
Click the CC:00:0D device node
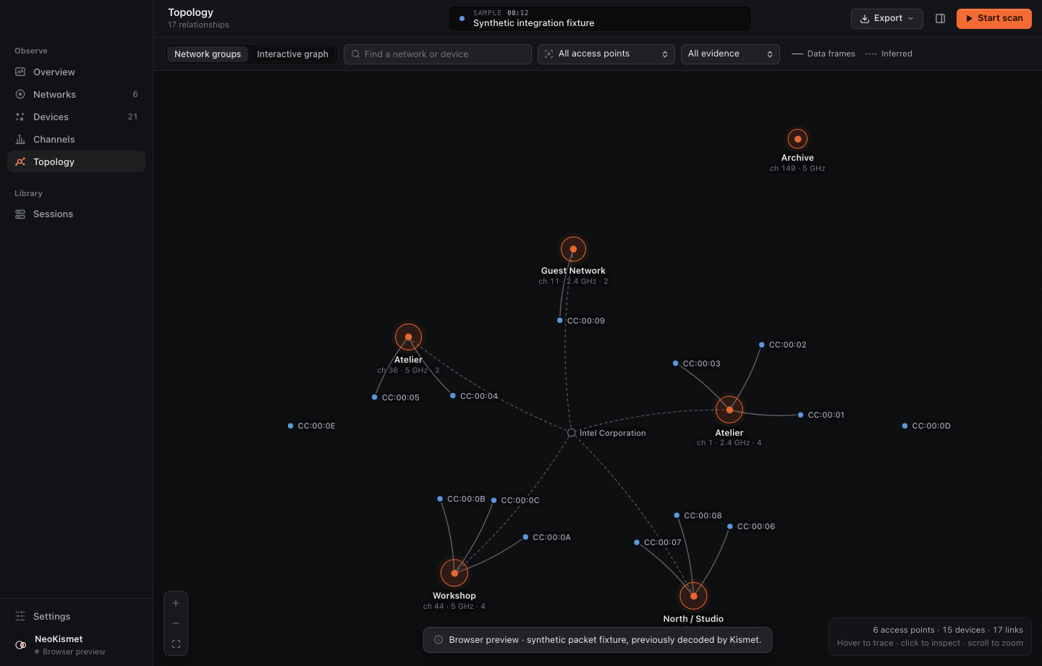(x=905, y=426)
